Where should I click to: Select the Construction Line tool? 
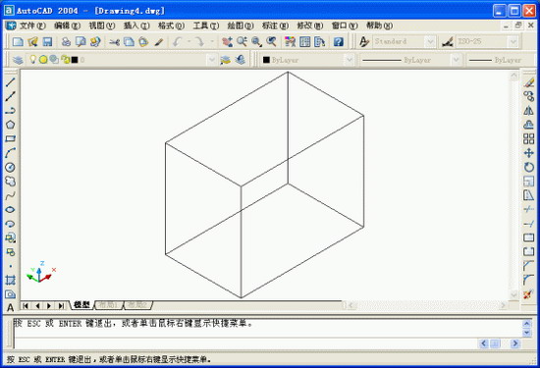pyautogui.click(x=11, y=96)
